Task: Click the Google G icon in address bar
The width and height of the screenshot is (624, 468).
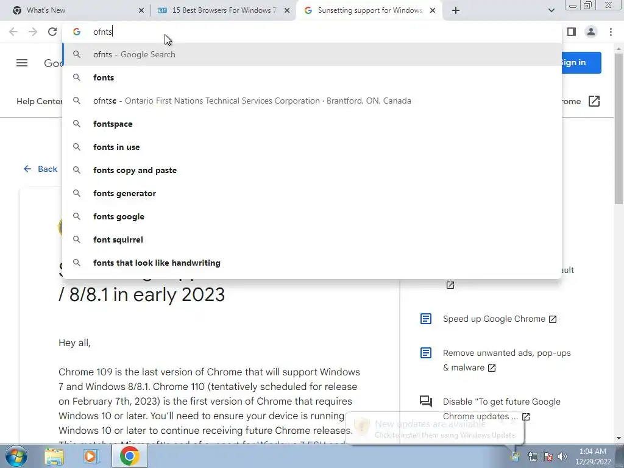Action: [x=77, y=32]
